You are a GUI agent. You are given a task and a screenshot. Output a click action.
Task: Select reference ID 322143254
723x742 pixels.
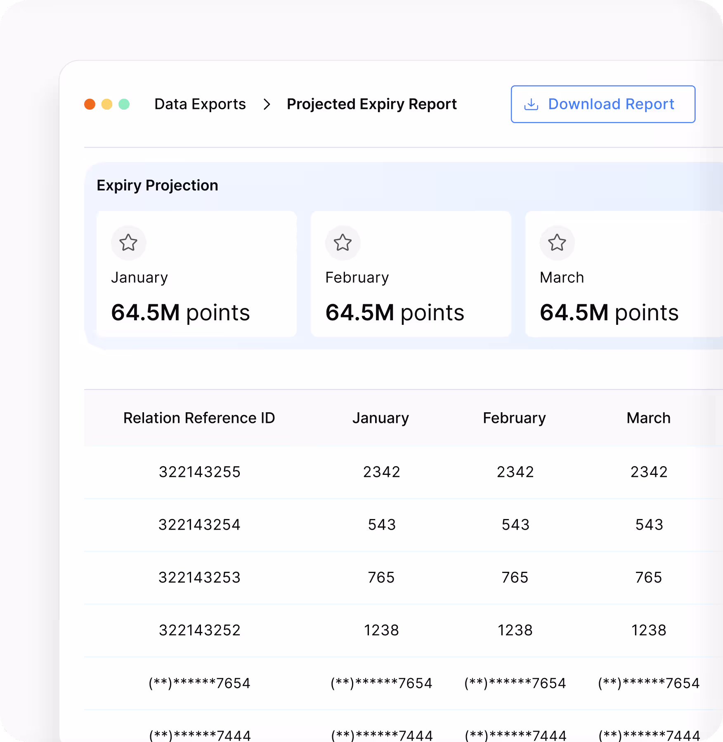coord(200,525)
